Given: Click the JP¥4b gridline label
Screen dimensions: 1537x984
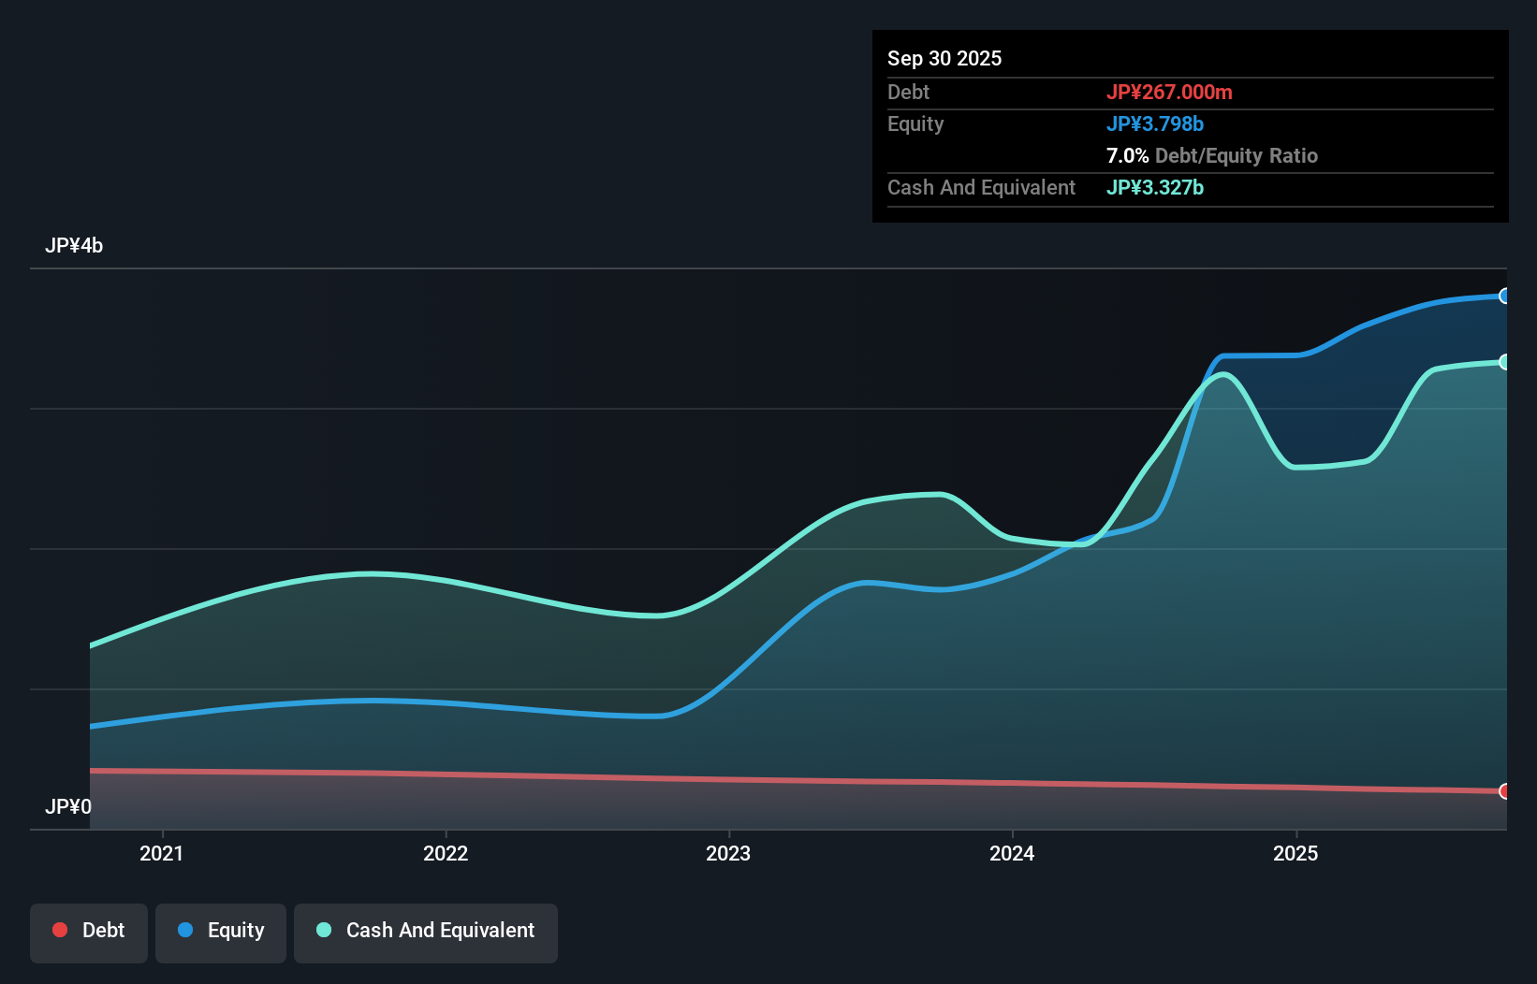Looking at the screenshot, I should [75, 245].
